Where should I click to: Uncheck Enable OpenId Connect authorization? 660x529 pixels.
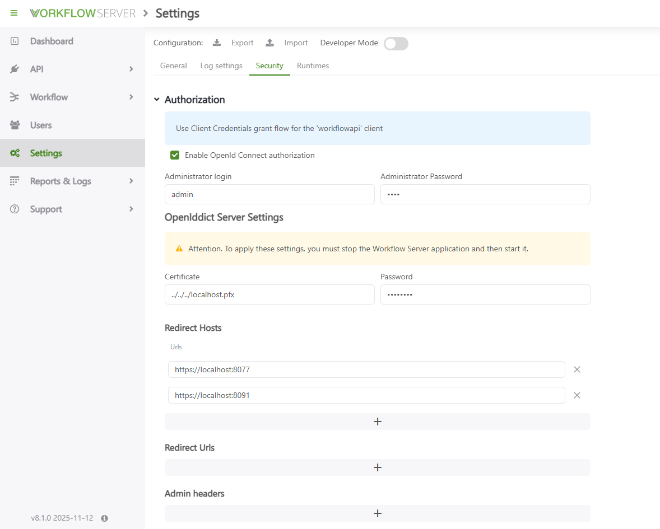175,155
